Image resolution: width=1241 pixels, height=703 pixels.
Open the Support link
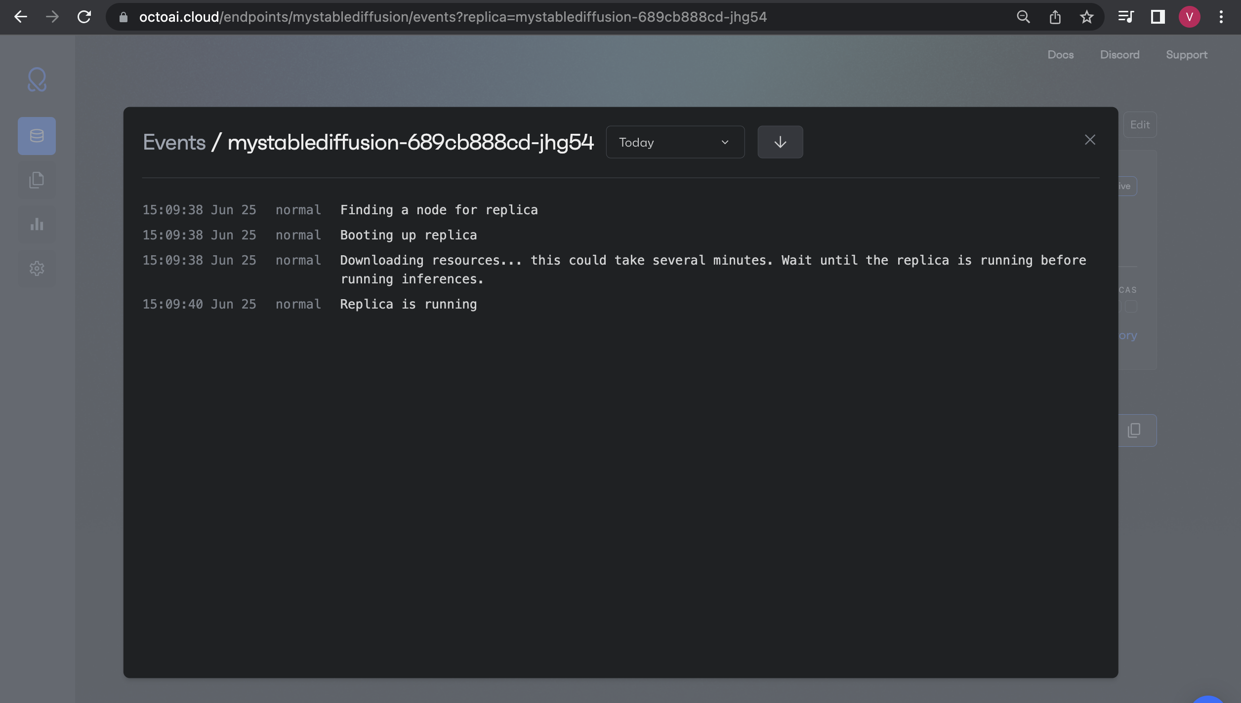(x=1186, y=55)
